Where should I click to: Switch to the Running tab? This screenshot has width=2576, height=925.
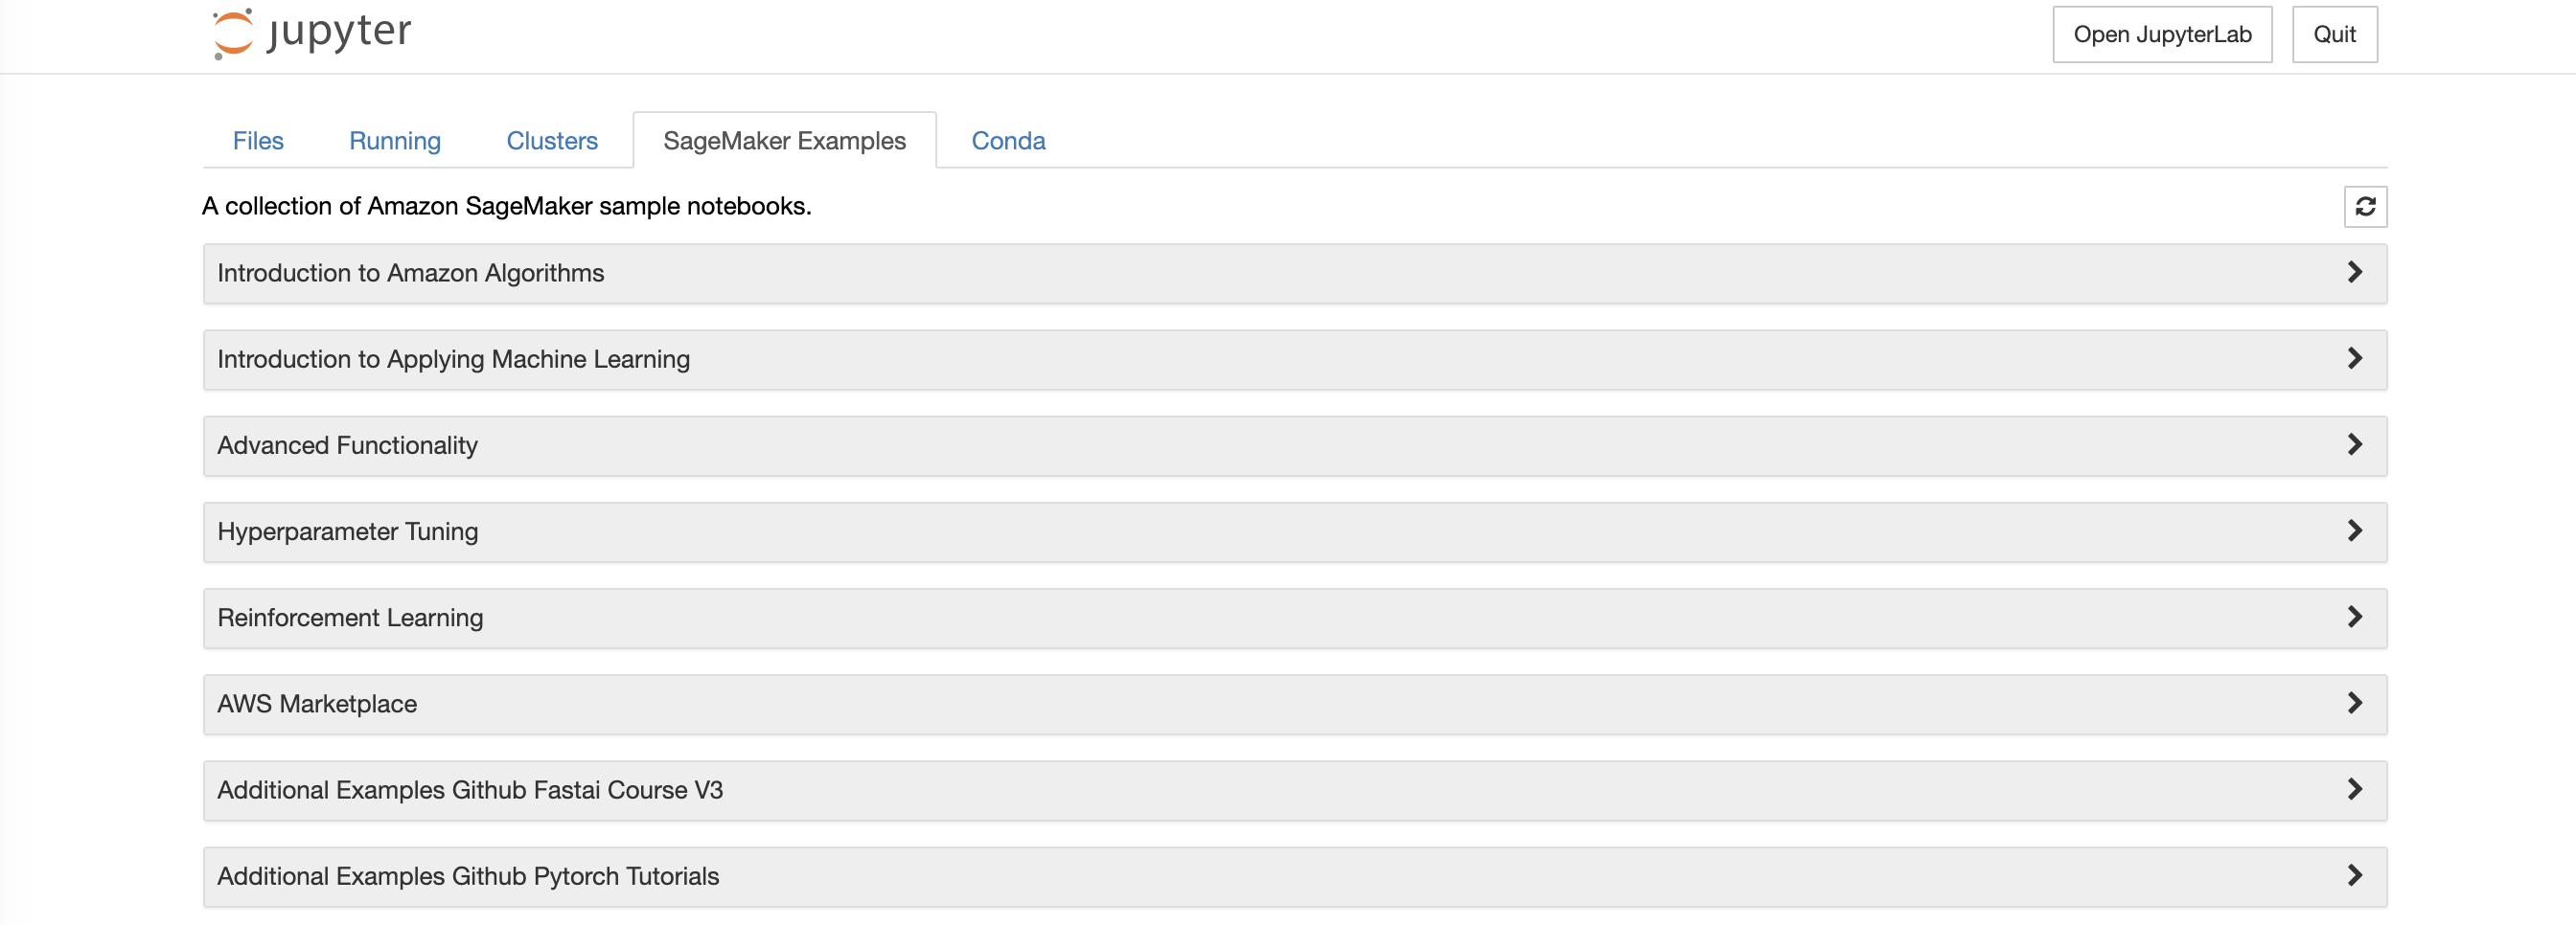394,141
